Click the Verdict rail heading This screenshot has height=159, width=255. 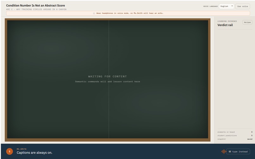[x=225, y=25]
